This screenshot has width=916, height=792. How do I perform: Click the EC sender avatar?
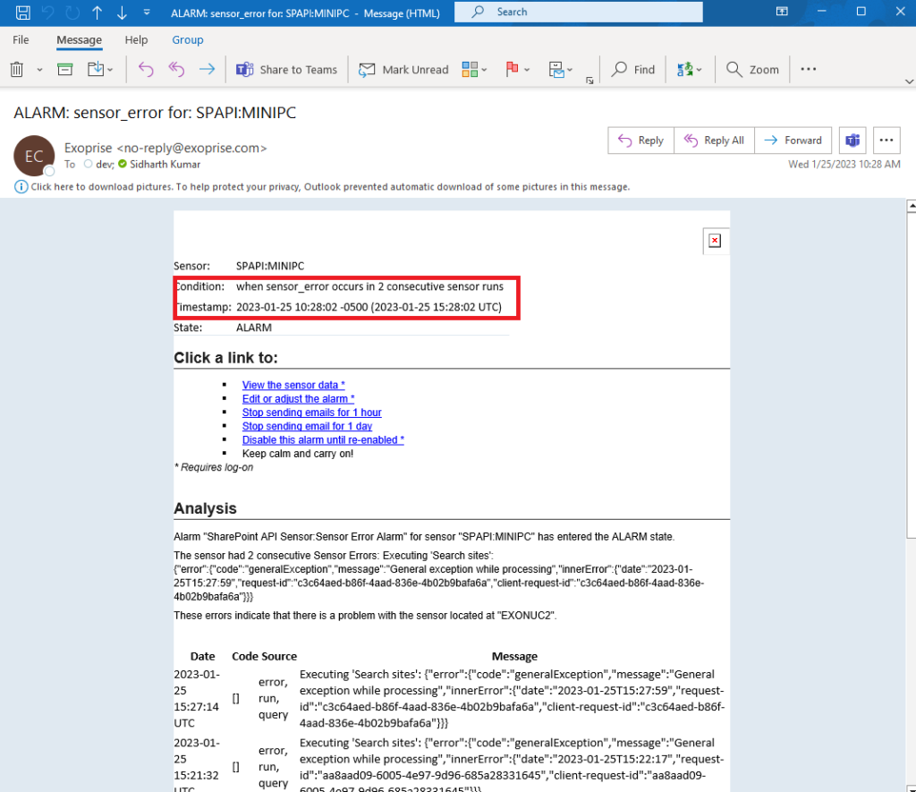[x=34, y=156]
